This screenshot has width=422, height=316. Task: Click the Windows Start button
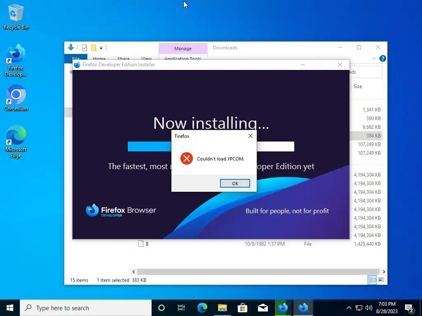[10, 308]
